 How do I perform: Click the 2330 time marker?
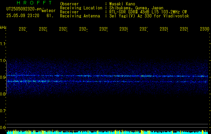[205, 29]
